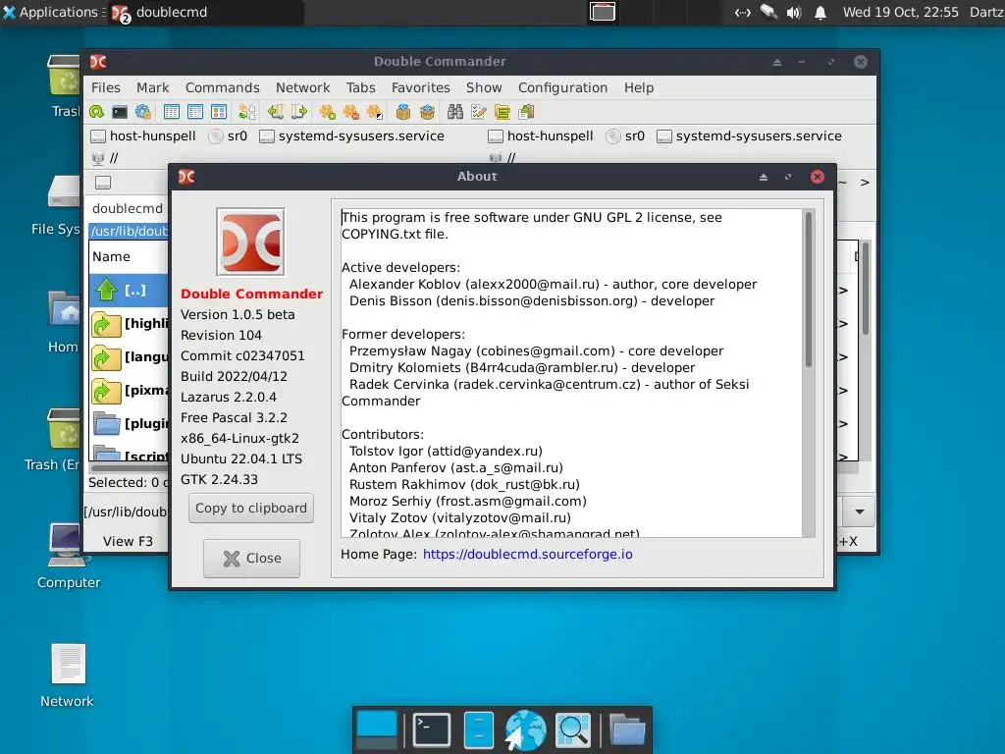Select the [langu folder row
Viewport: 1005px width, 754px height.
129,356
